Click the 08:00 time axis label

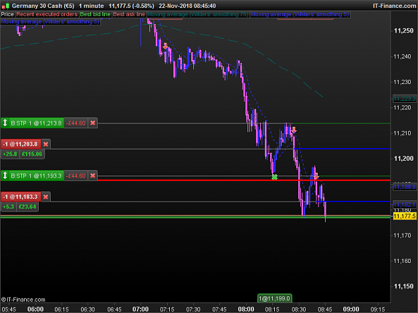246,309
